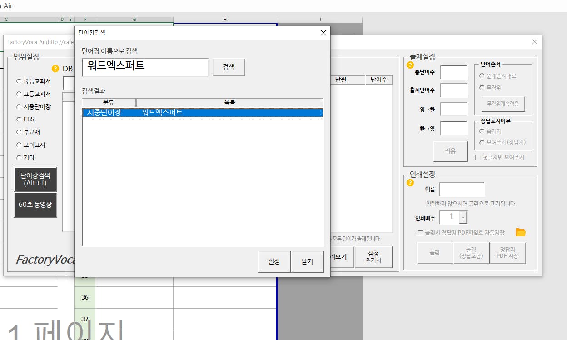
Task: Click the help icon in 인쇄설정 section
Action: (x=410, y=183)
